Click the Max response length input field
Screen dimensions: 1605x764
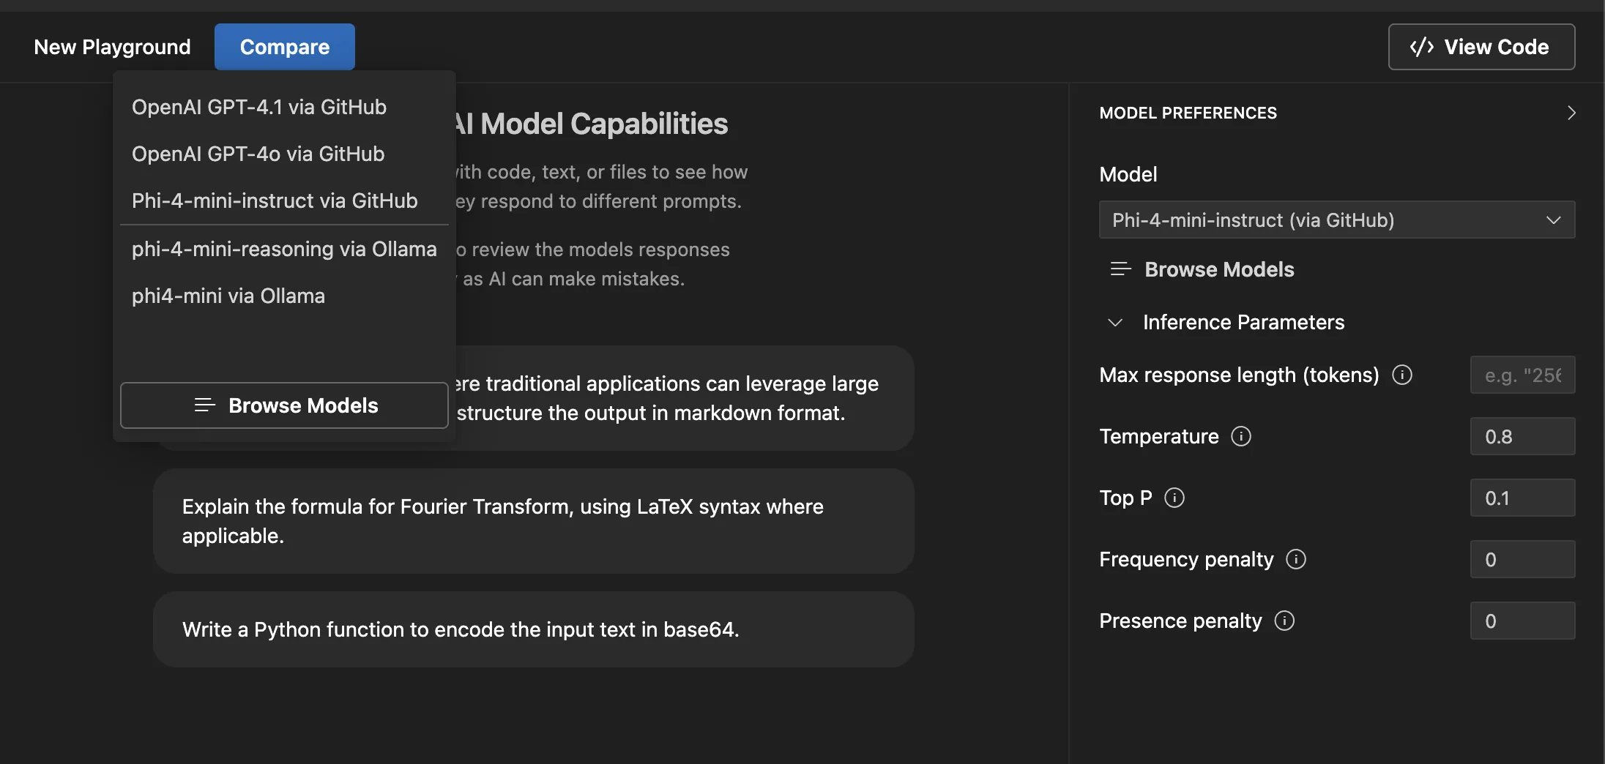1522,375
